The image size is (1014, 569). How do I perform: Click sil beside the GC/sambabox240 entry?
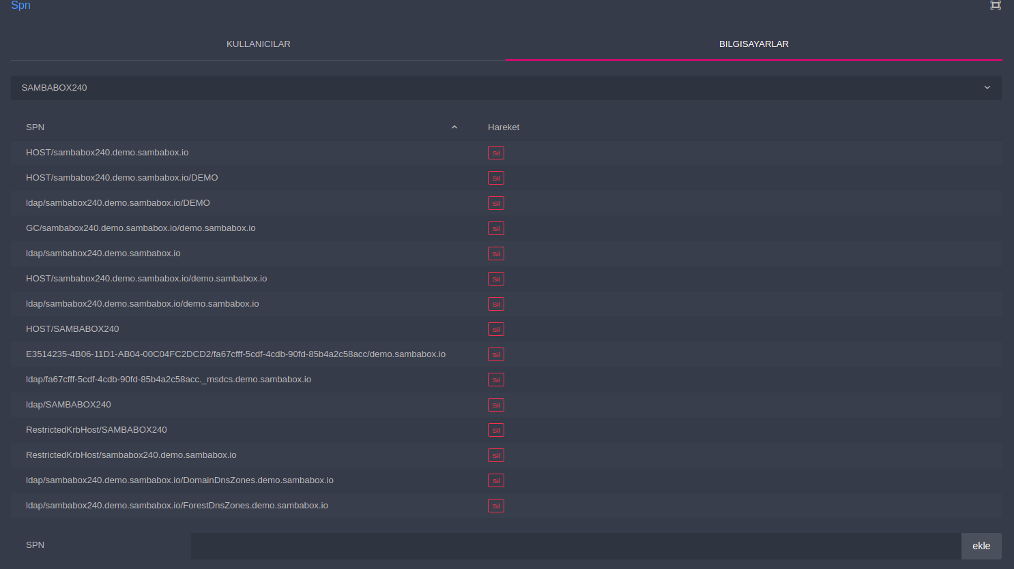click(x=496, y=229)
